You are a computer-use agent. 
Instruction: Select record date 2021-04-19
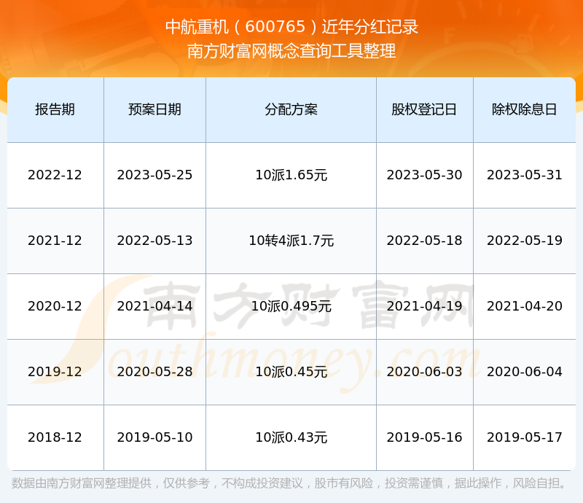point(424,306)
